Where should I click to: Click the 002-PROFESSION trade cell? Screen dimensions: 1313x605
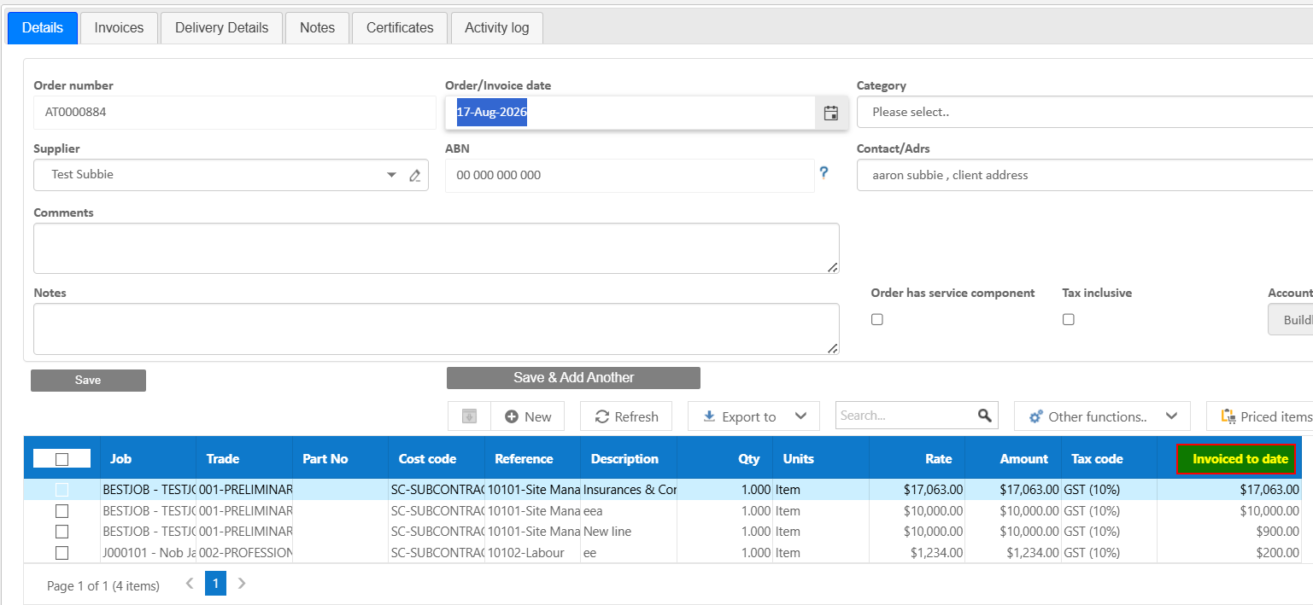point(244,553)
